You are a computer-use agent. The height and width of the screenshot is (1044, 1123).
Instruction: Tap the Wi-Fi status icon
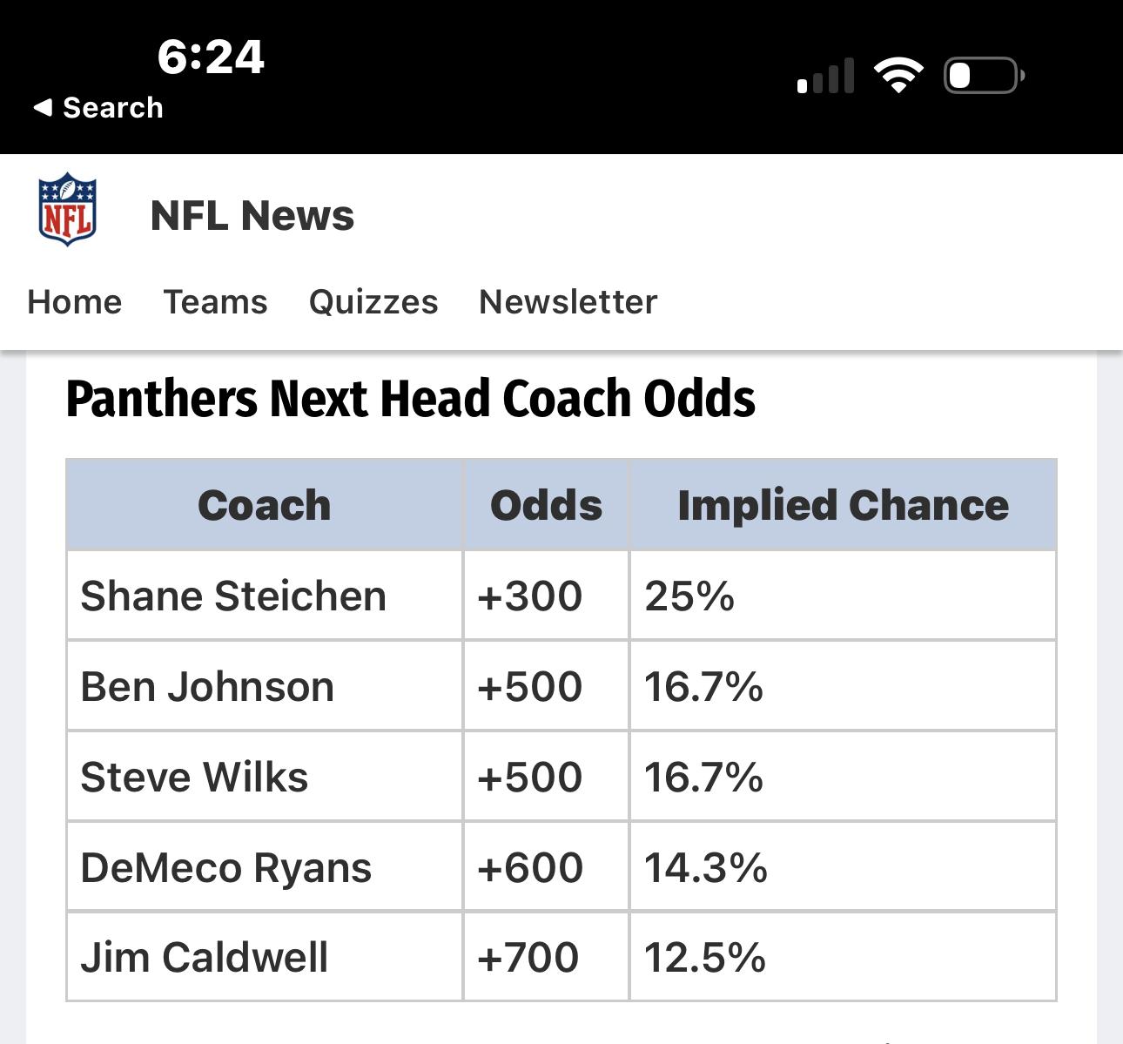pyautogui.click(x=898, y=75)
